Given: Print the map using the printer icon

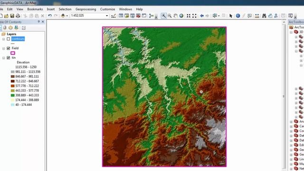Looking at the screenshot, I should pos(18,16).
